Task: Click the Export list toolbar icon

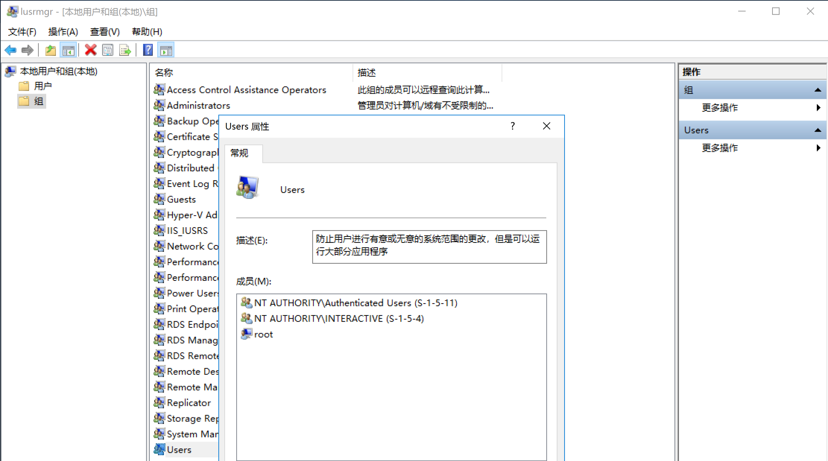Action: pos(125,50)
